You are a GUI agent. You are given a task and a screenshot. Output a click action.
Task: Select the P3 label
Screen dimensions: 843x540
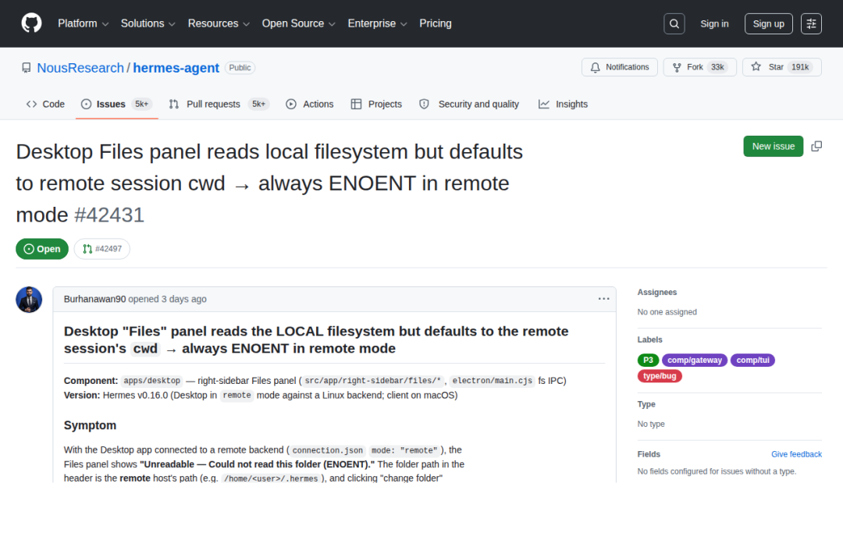(648, 360)
